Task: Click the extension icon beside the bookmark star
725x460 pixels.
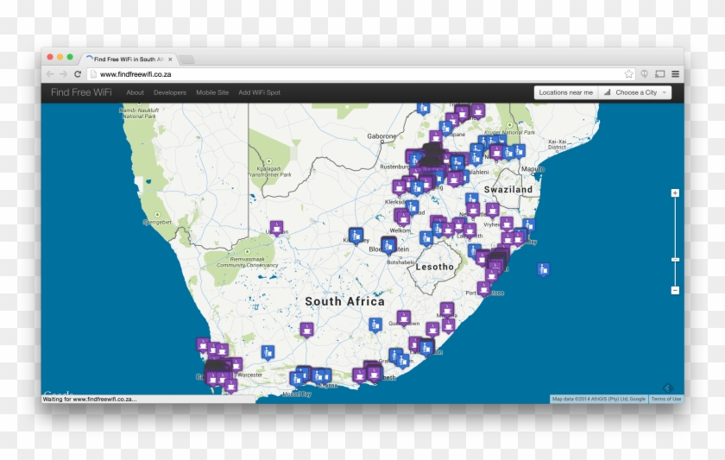Action: [x=644, y=74]
